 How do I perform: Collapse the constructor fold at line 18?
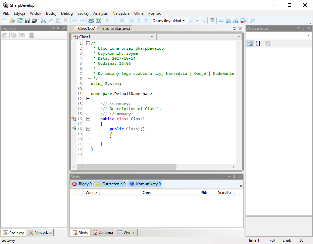point(88,129)
